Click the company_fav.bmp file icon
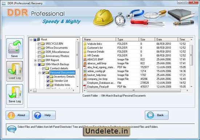The height and width of the screenshot is (140, 200). point(85,79)
